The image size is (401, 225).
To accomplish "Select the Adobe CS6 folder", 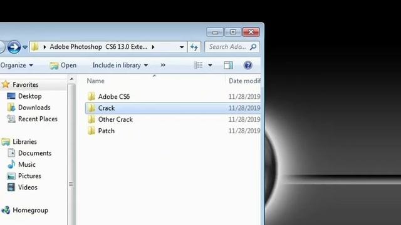I will [114, 96].
